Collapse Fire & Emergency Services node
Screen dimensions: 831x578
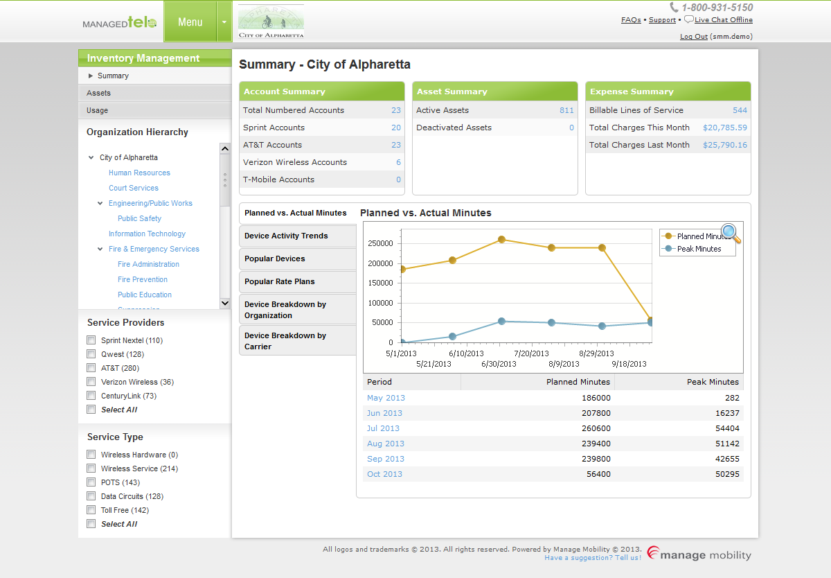100,249
